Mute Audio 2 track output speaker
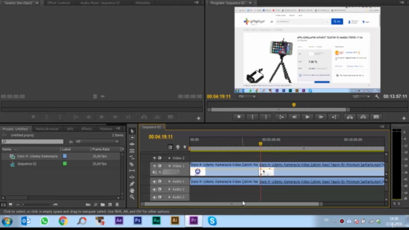The width and height of the screenshot is (409, 230). [x=155, y=189]
